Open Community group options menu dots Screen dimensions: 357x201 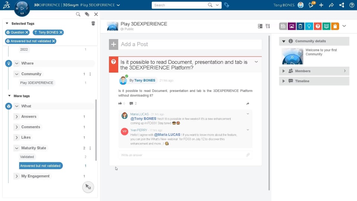point(90,74)
